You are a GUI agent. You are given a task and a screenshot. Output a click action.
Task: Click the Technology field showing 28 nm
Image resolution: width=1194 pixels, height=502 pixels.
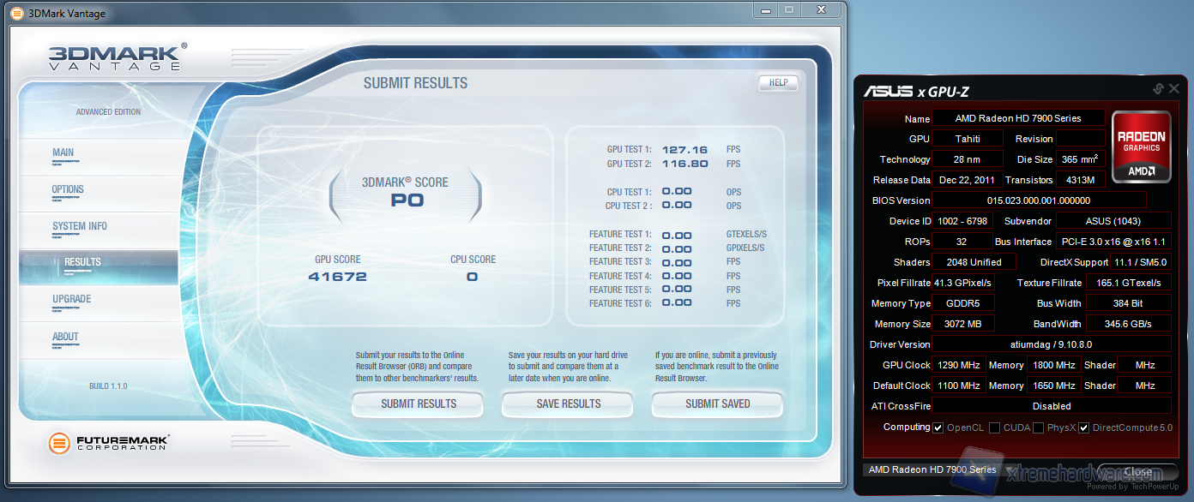click(x=968, y=159)
